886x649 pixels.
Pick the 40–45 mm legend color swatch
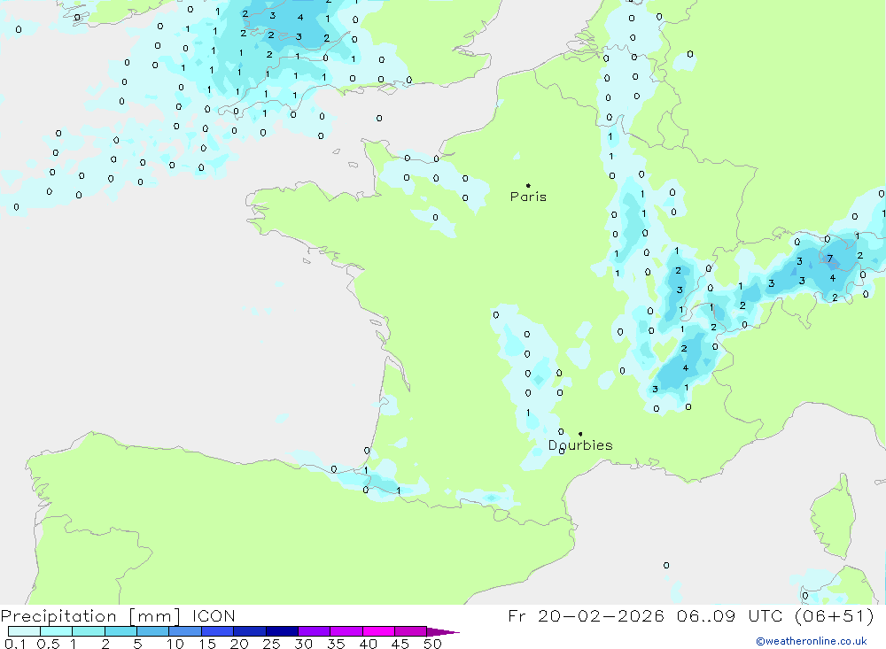coord(378,631)
